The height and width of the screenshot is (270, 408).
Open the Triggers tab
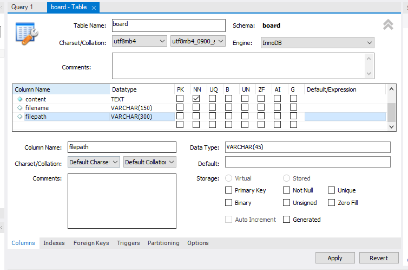tap(128, 243)
